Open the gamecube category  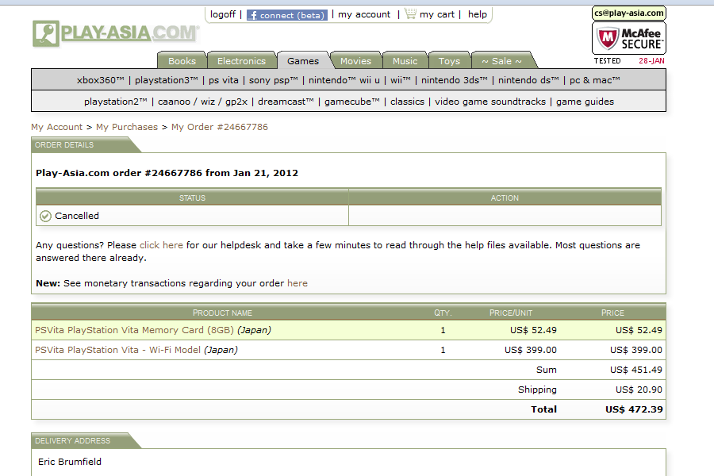pyautogui.click(x=352, y=102)
